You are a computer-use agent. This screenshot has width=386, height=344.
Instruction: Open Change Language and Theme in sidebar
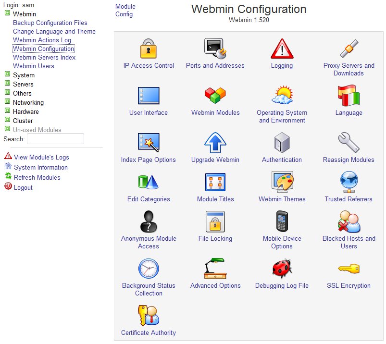54,31
